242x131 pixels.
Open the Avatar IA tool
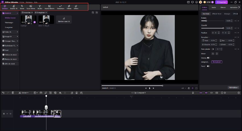[14, 7]
